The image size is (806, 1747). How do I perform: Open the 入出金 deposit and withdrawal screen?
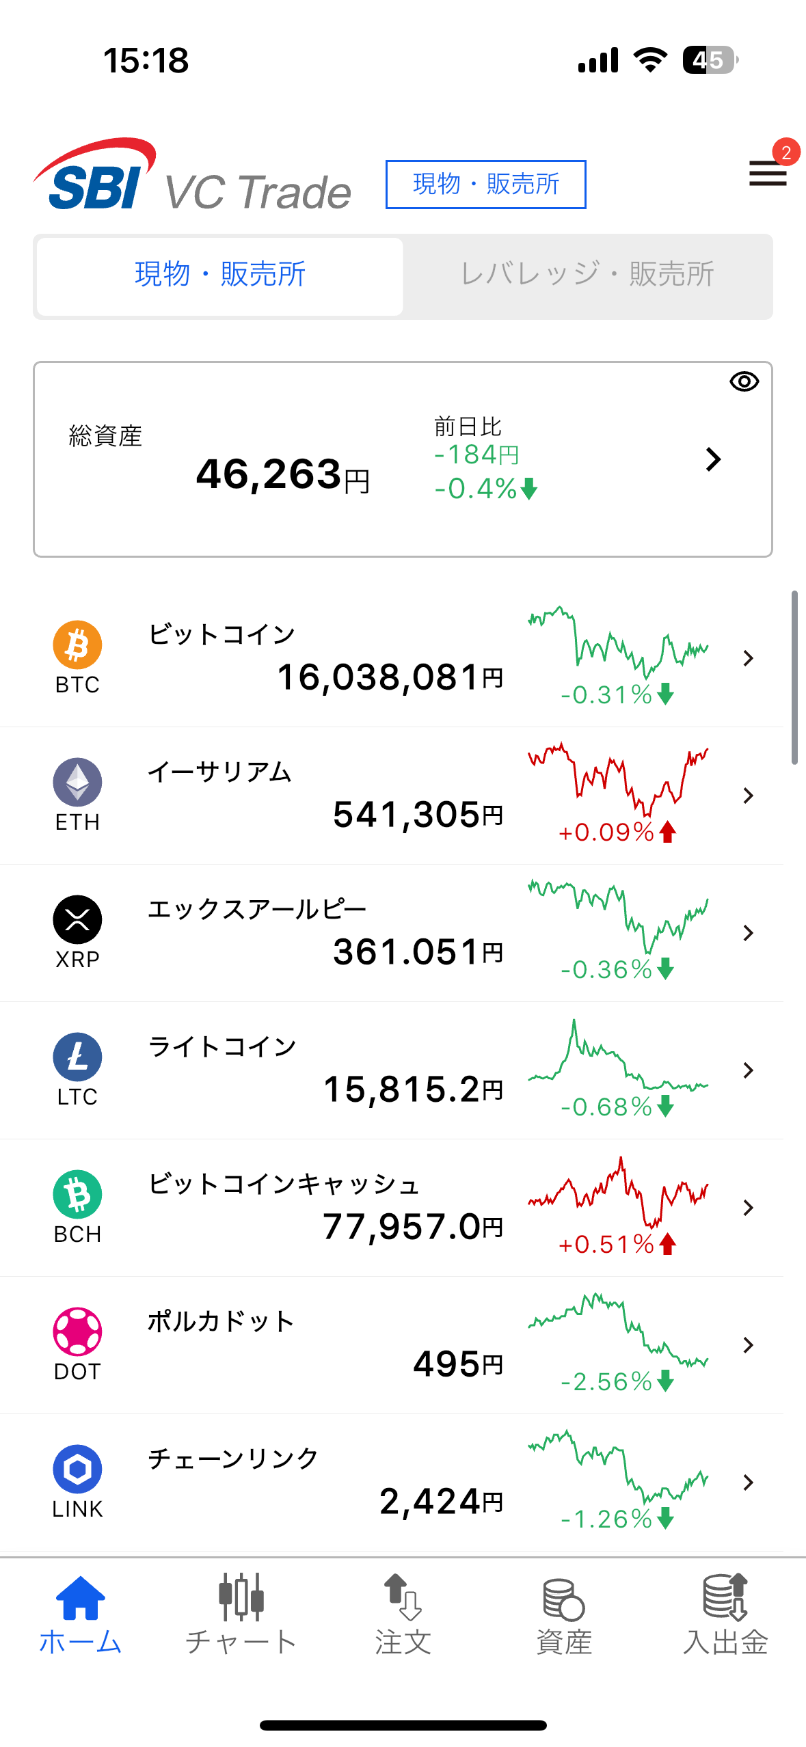(725, 1614)
